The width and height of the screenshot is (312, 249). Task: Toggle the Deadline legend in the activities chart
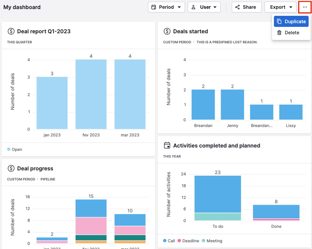(189, 241)
